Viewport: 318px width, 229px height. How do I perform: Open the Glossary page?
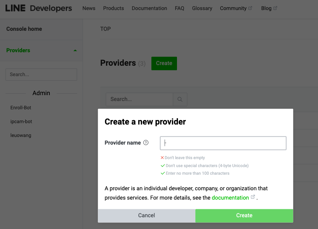tap(202, 8)
